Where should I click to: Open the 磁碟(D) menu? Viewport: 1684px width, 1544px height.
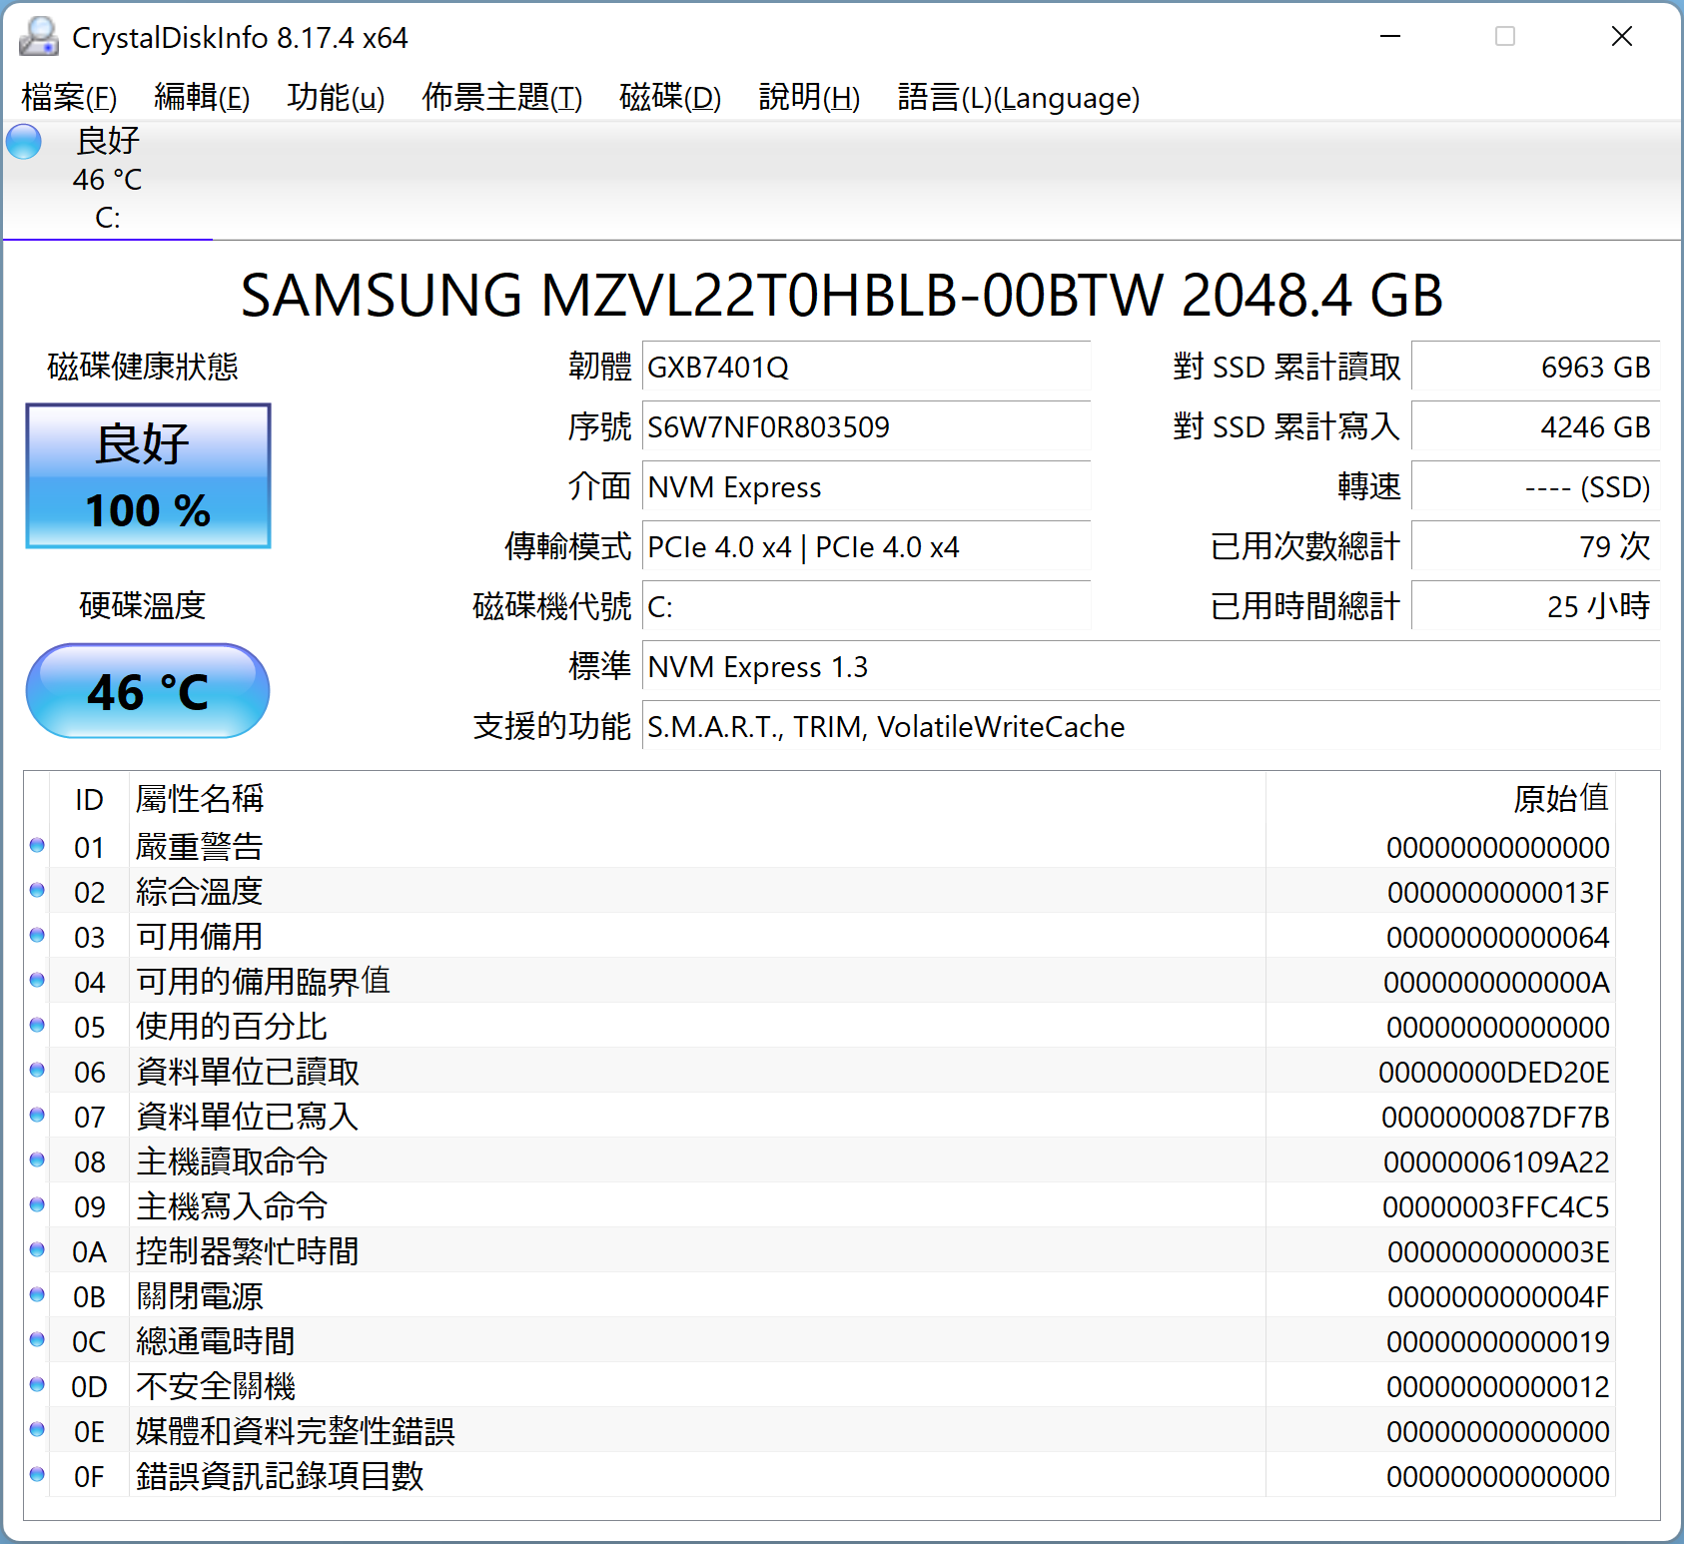(670, 98)
